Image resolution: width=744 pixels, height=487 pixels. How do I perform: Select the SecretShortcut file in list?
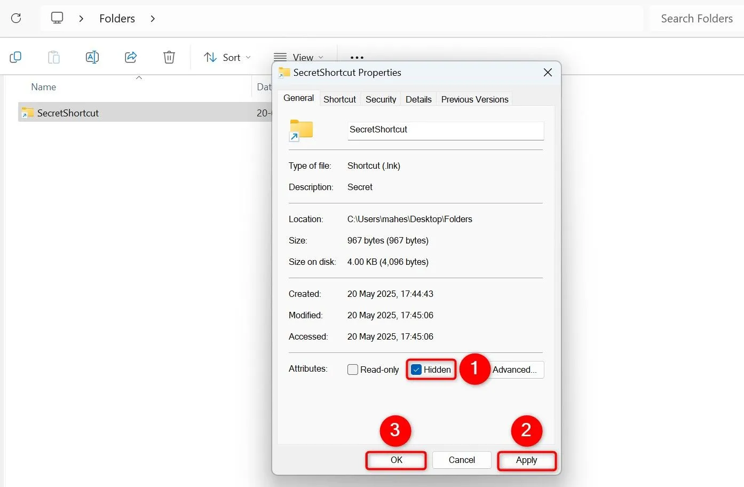point(68,113)
